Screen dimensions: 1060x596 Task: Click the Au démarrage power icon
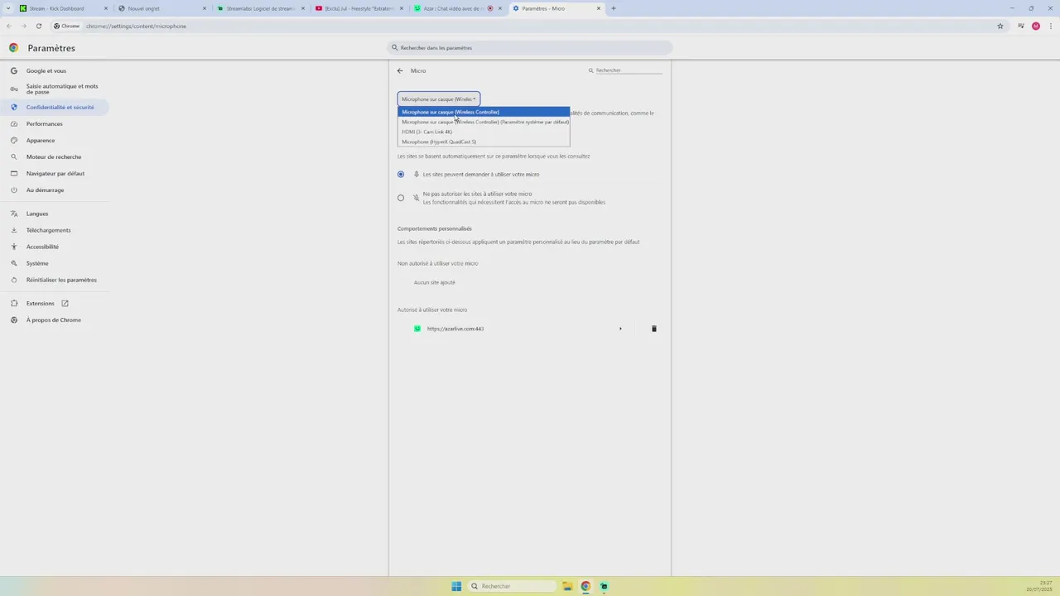click(x=14, y=190)
